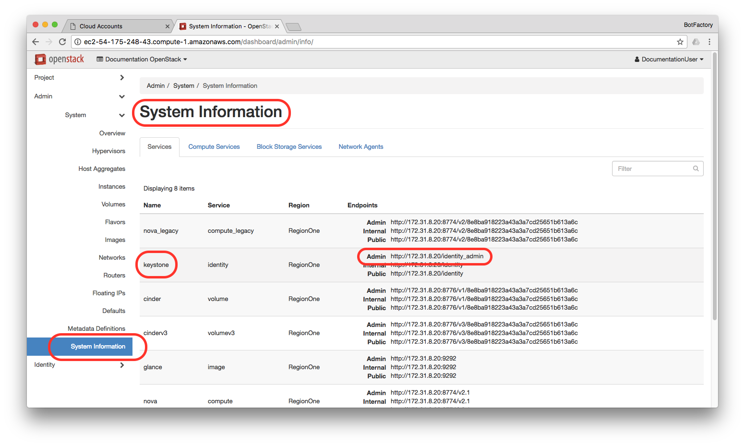Collapse the System sidebar group
This screenshot has height=446, width=745.
[95, 115]
